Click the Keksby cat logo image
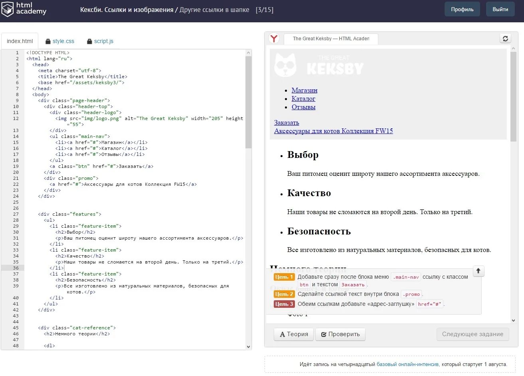The width and height of the screenshot is (524, 376). click(x=319, y=65)
